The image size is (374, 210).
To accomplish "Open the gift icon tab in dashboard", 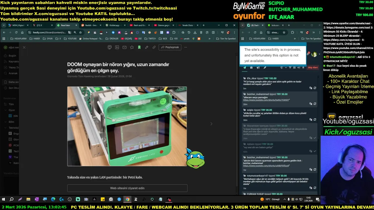I will (251, 68).
